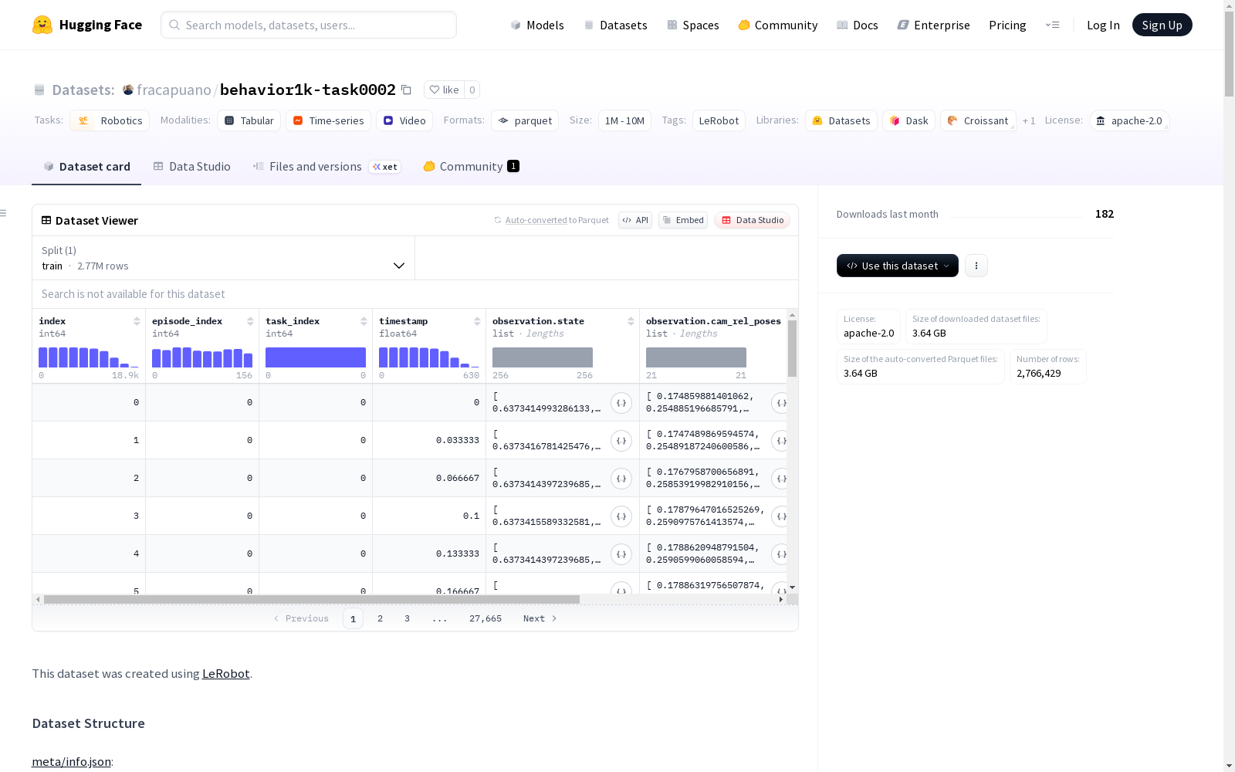This screenshot has height=772, width=1235.
Task: Open the meta/info.json link
Action: pyautogui.click(x=71, y=761)
